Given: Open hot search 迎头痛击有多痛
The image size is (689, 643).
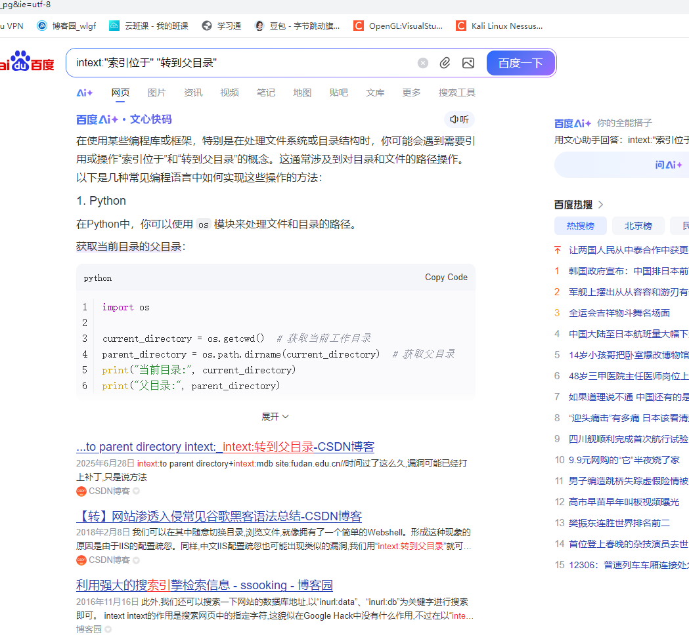Looking at the screenshot, I should click(629, 418).
